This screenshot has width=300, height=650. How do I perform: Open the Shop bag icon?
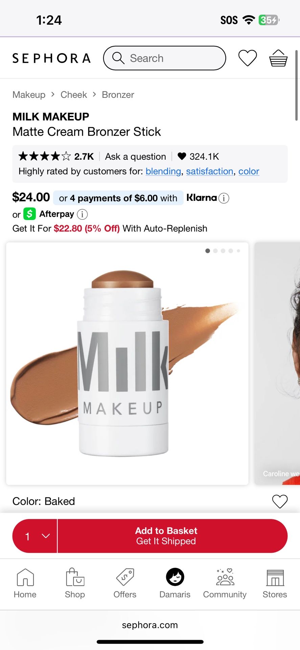click(75, 583)
